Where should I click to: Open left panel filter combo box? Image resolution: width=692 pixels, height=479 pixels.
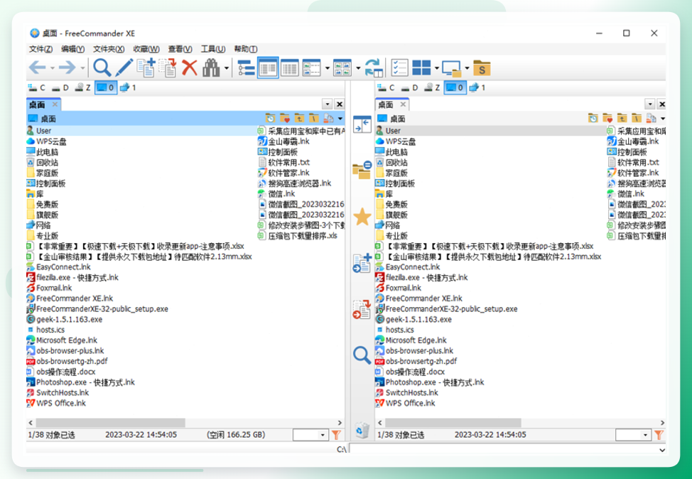[x=310, y=435]
